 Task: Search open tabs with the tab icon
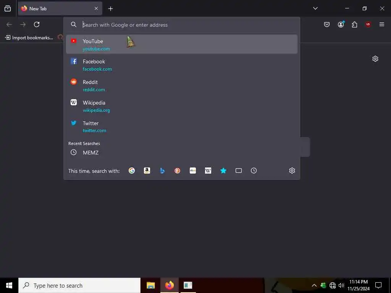pyautogui.click(x=238, y=171)
